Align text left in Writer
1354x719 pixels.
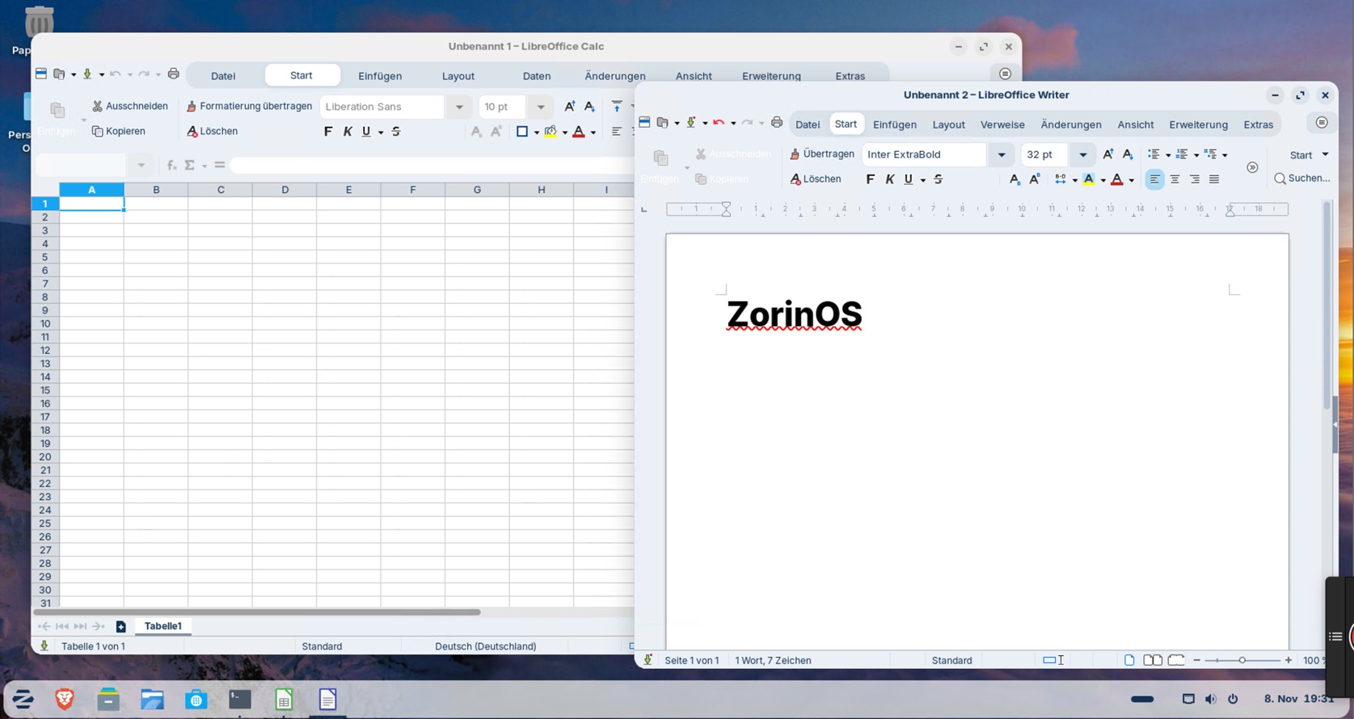coord(1154,179)
